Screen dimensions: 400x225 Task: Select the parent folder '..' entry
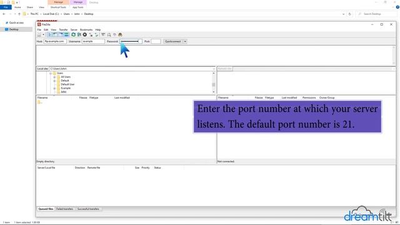[39, 102]
